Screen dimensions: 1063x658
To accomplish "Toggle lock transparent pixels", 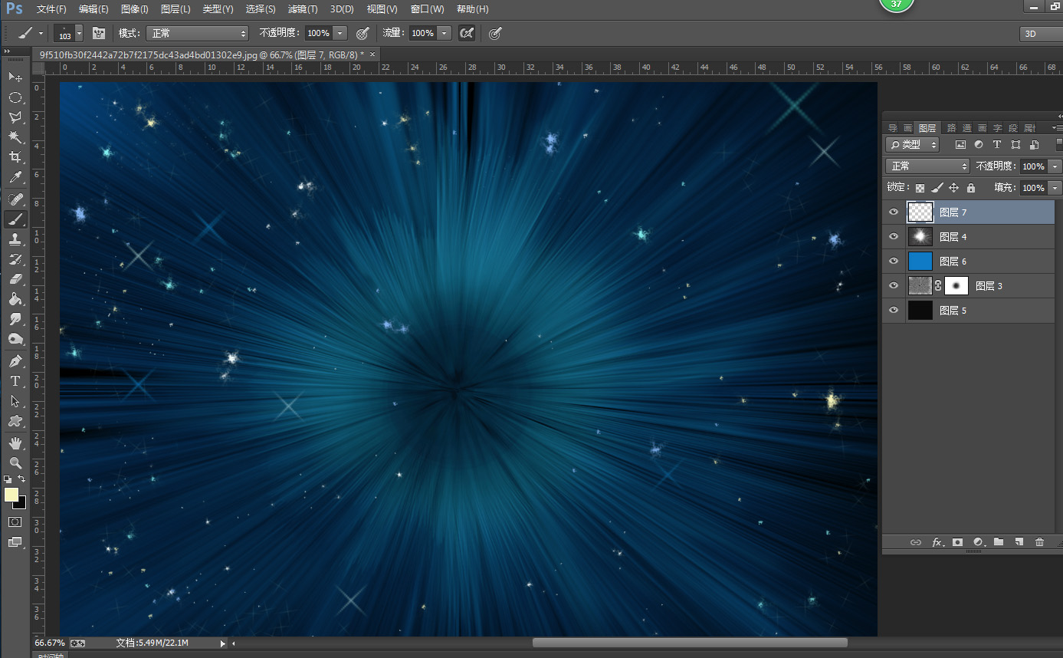I will 920,188.
